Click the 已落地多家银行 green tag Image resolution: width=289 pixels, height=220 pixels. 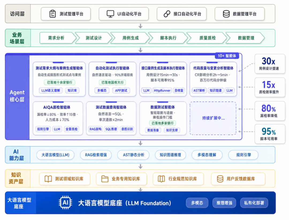pyautogui.click(x=163, y=123)
